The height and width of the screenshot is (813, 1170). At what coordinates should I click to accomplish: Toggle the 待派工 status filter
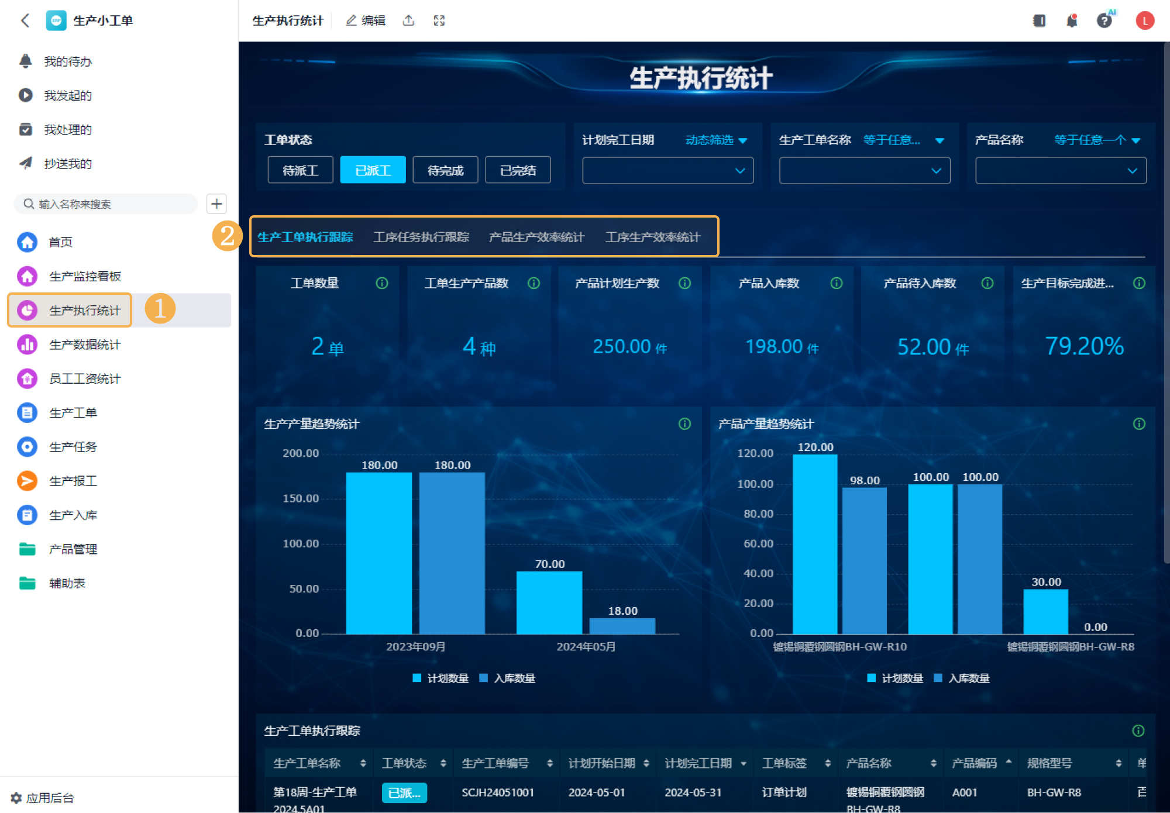tap(300, 170)
